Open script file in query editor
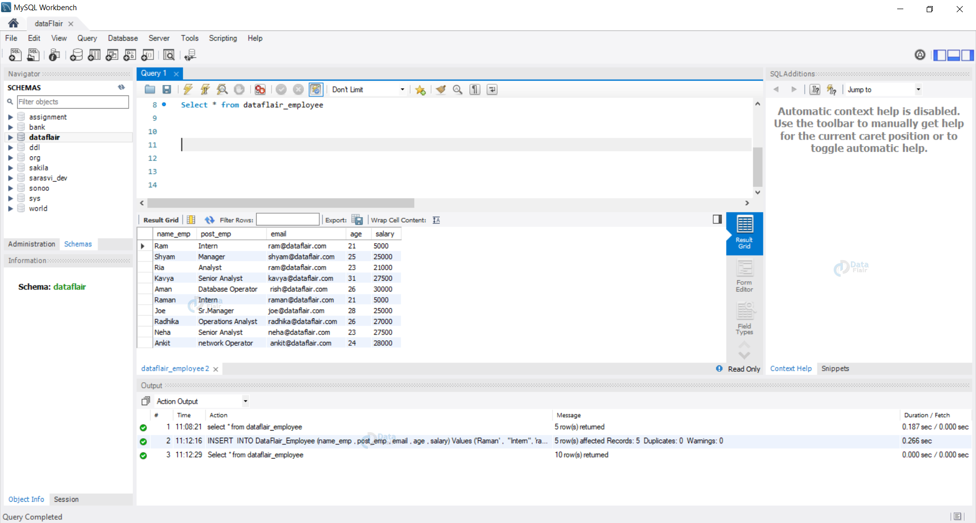 click(150, 89)
